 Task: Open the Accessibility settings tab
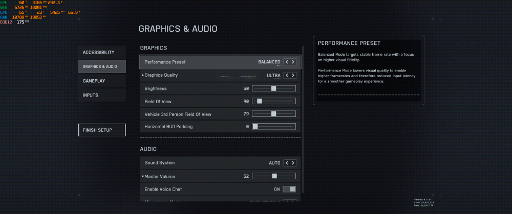pos(101,52)
